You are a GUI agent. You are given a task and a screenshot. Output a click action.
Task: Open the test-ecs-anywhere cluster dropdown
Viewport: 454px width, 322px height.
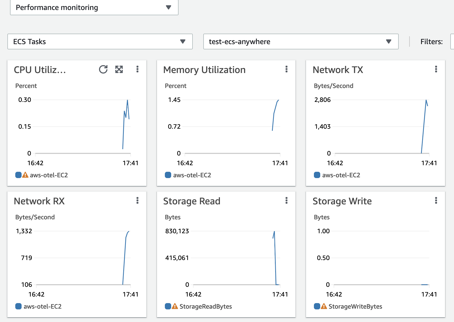[x=300, y=41]
